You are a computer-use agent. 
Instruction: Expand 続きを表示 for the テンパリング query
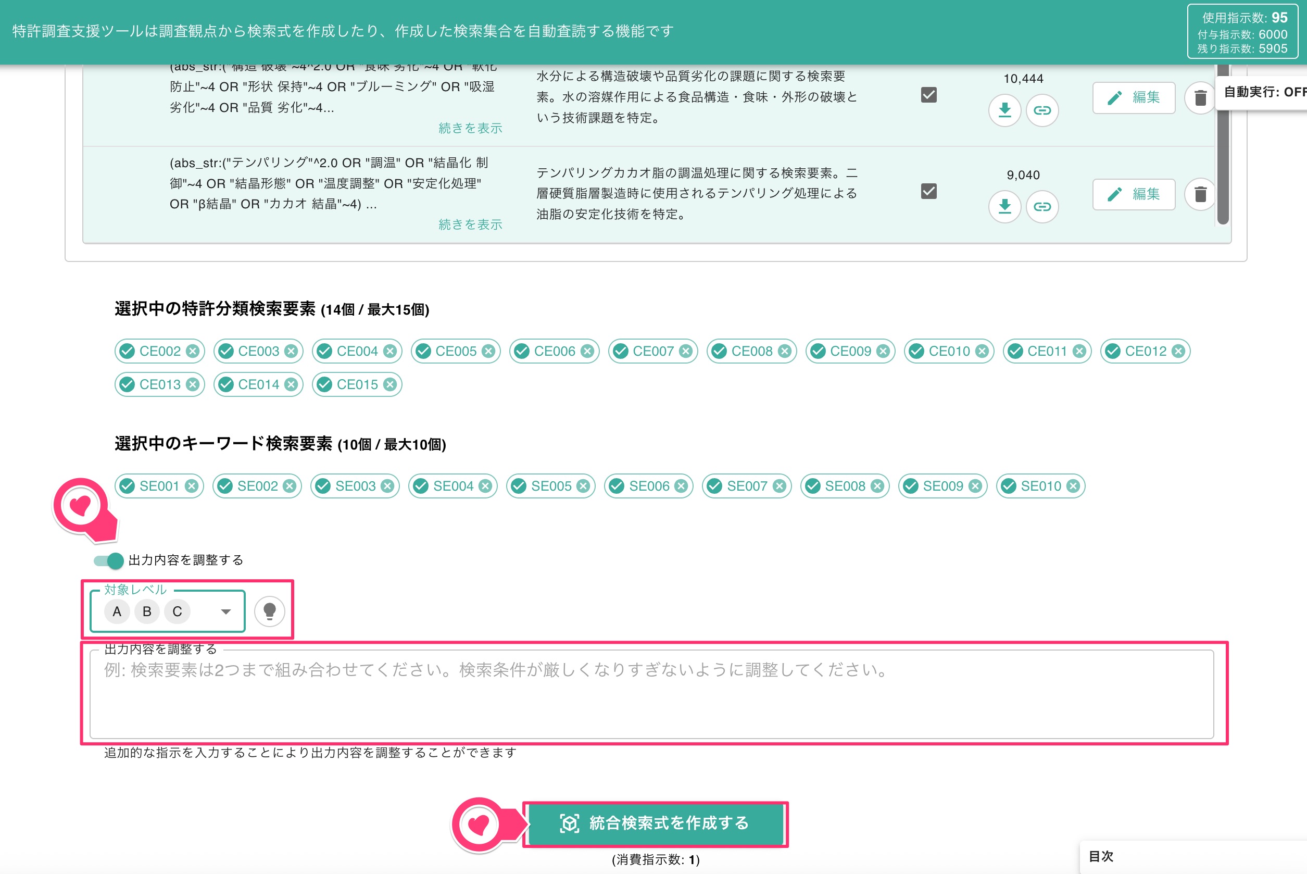pos(470,224)
